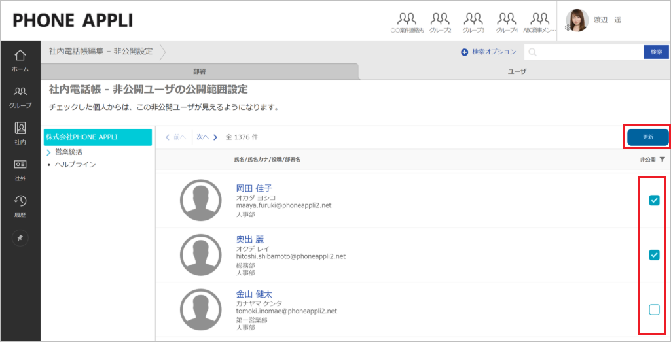Expand 検索オプション search options
The image size is (671, 342).
point(488,52)
